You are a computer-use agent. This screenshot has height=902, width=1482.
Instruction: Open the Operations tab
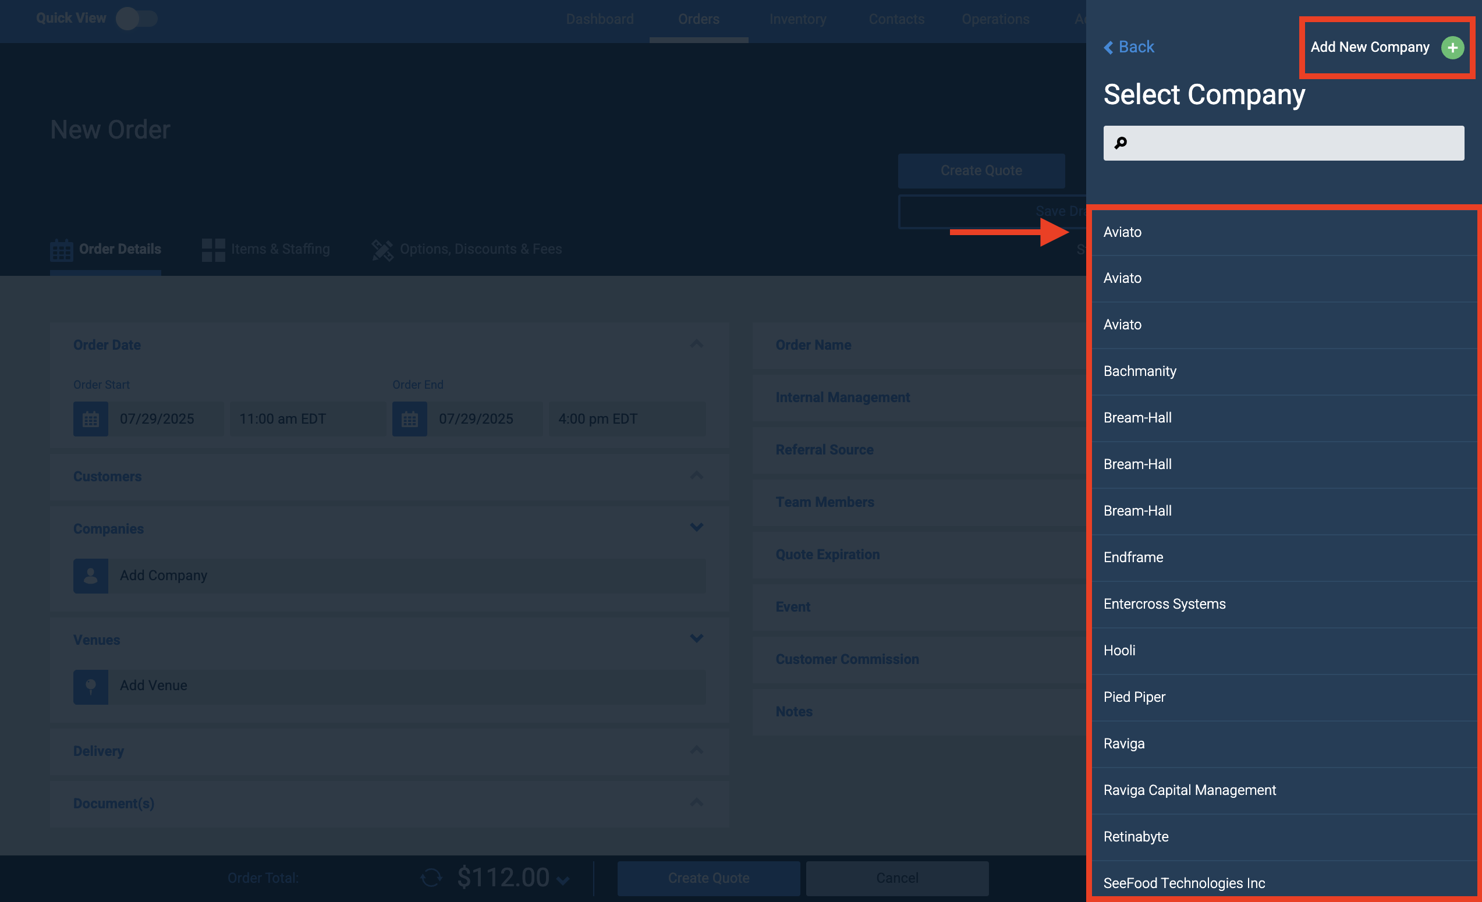(995, 19)
